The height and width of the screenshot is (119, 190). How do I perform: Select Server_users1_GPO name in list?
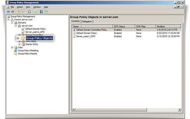pos(86,36)
